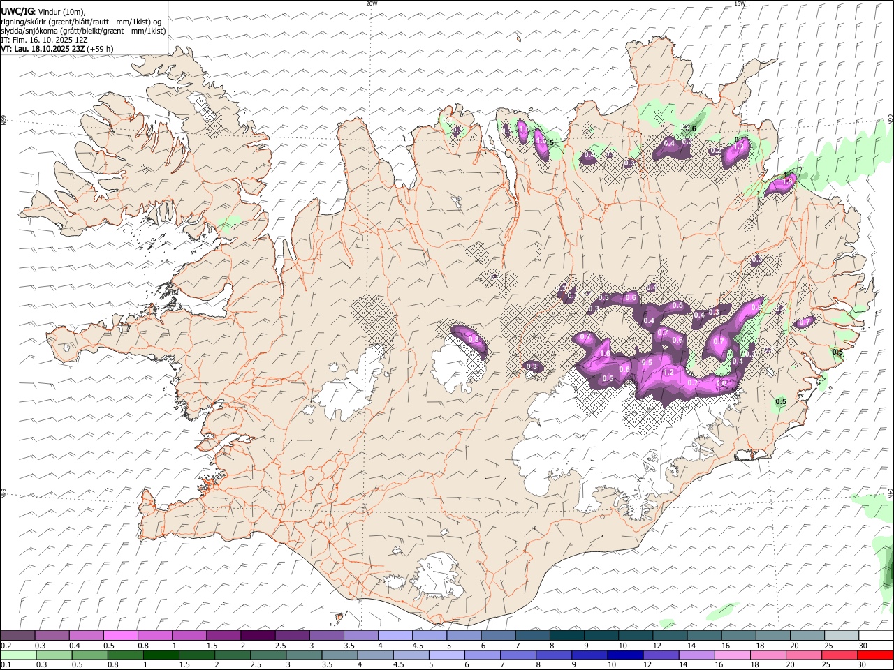The width and height of the screenshot is (894, 670).
Task: Click the 0.8 value on the patch beside Hofsjökull
Action: (474, 340)
